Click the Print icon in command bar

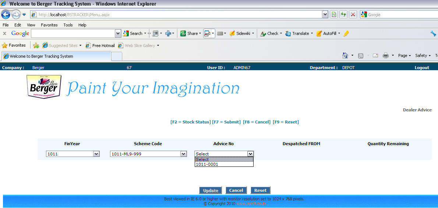386,55
